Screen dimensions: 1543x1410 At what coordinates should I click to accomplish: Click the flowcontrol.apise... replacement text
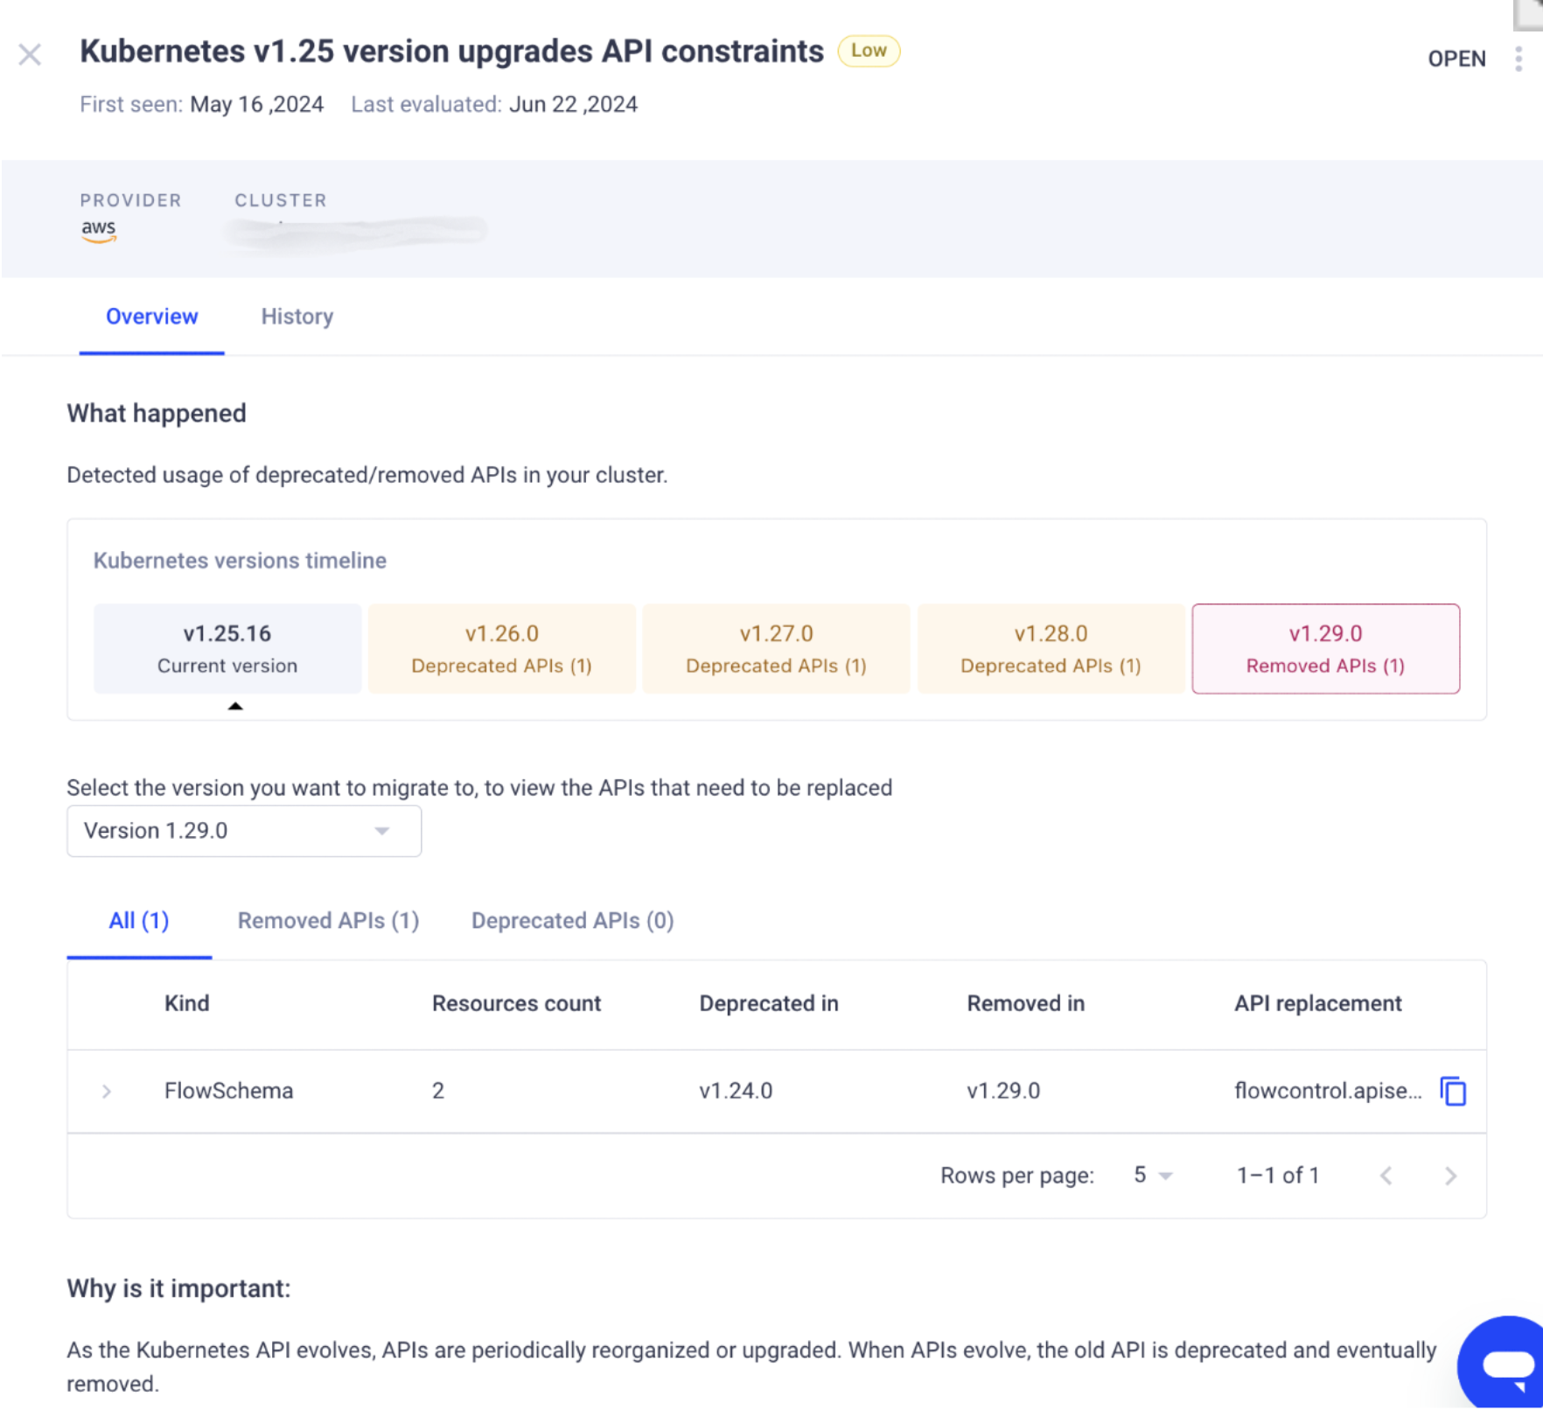point(1328,1091)
